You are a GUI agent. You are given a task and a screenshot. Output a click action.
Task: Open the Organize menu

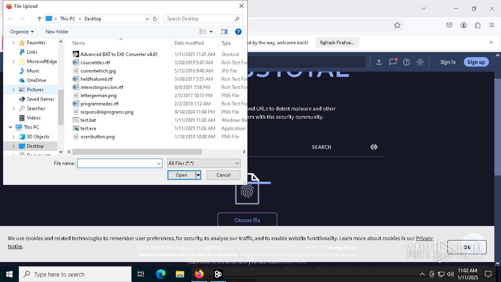point(22,32)
